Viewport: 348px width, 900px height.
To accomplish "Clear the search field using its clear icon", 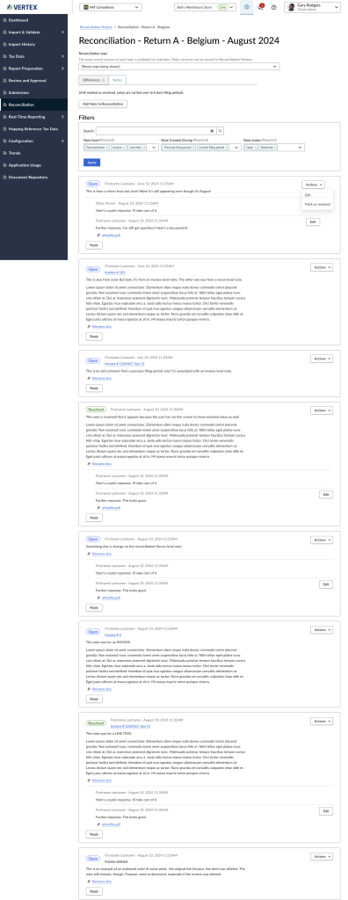I will [x=211, y=131].
